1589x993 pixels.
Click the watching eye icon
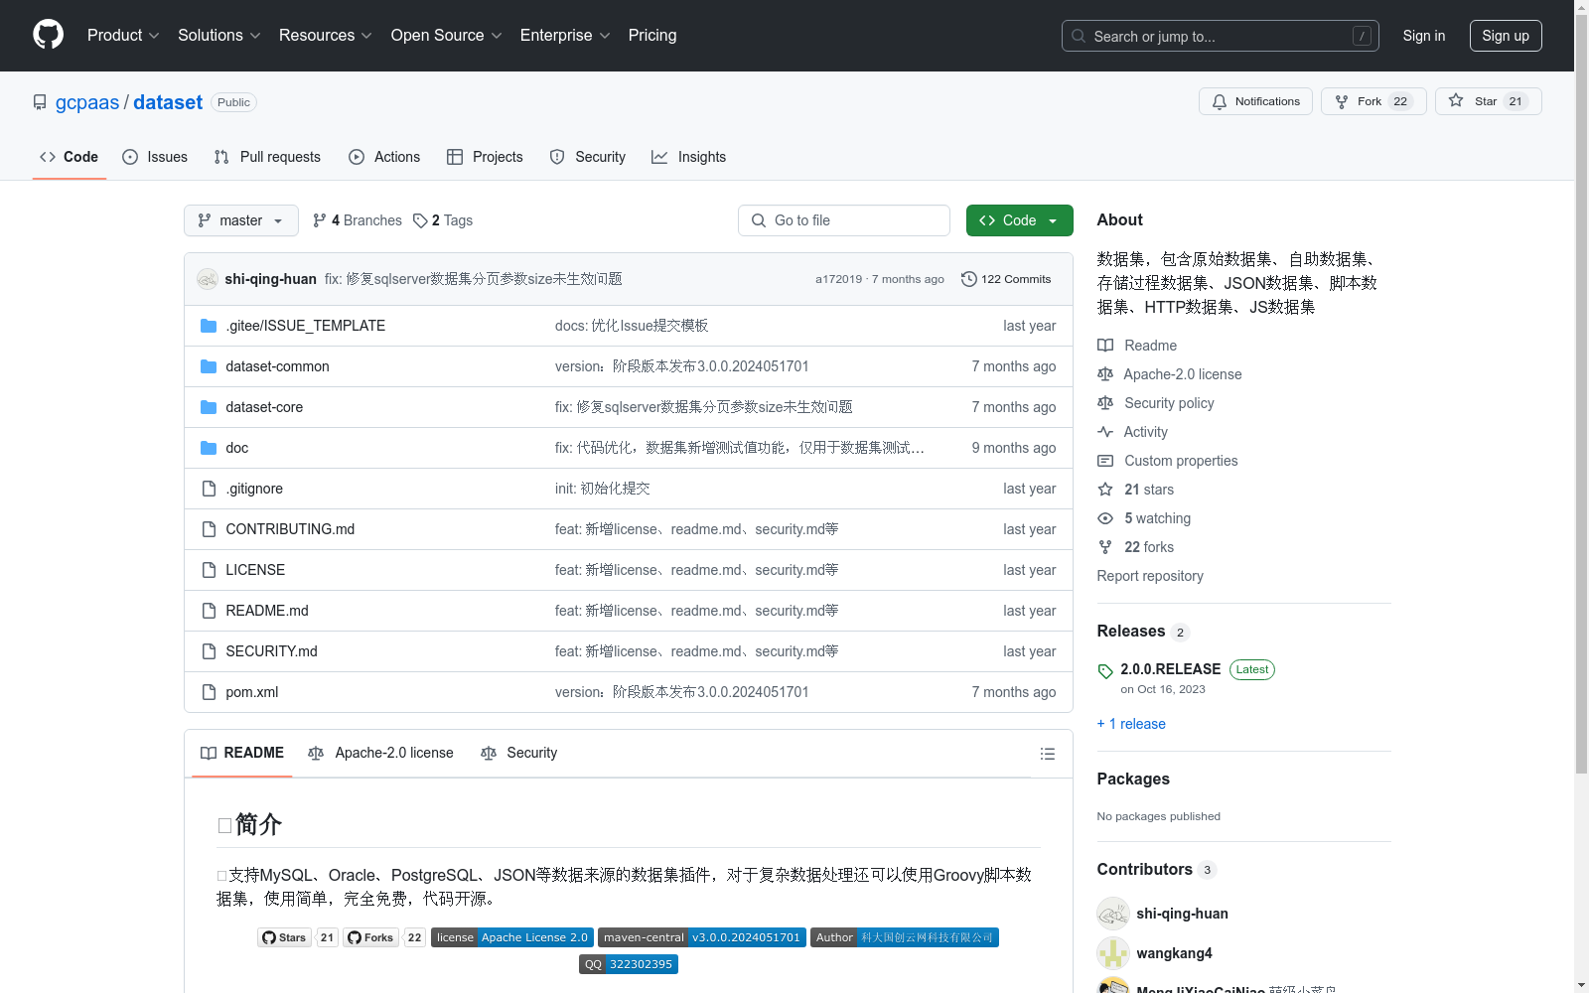pyautogui.click(x=1105, y=518)
